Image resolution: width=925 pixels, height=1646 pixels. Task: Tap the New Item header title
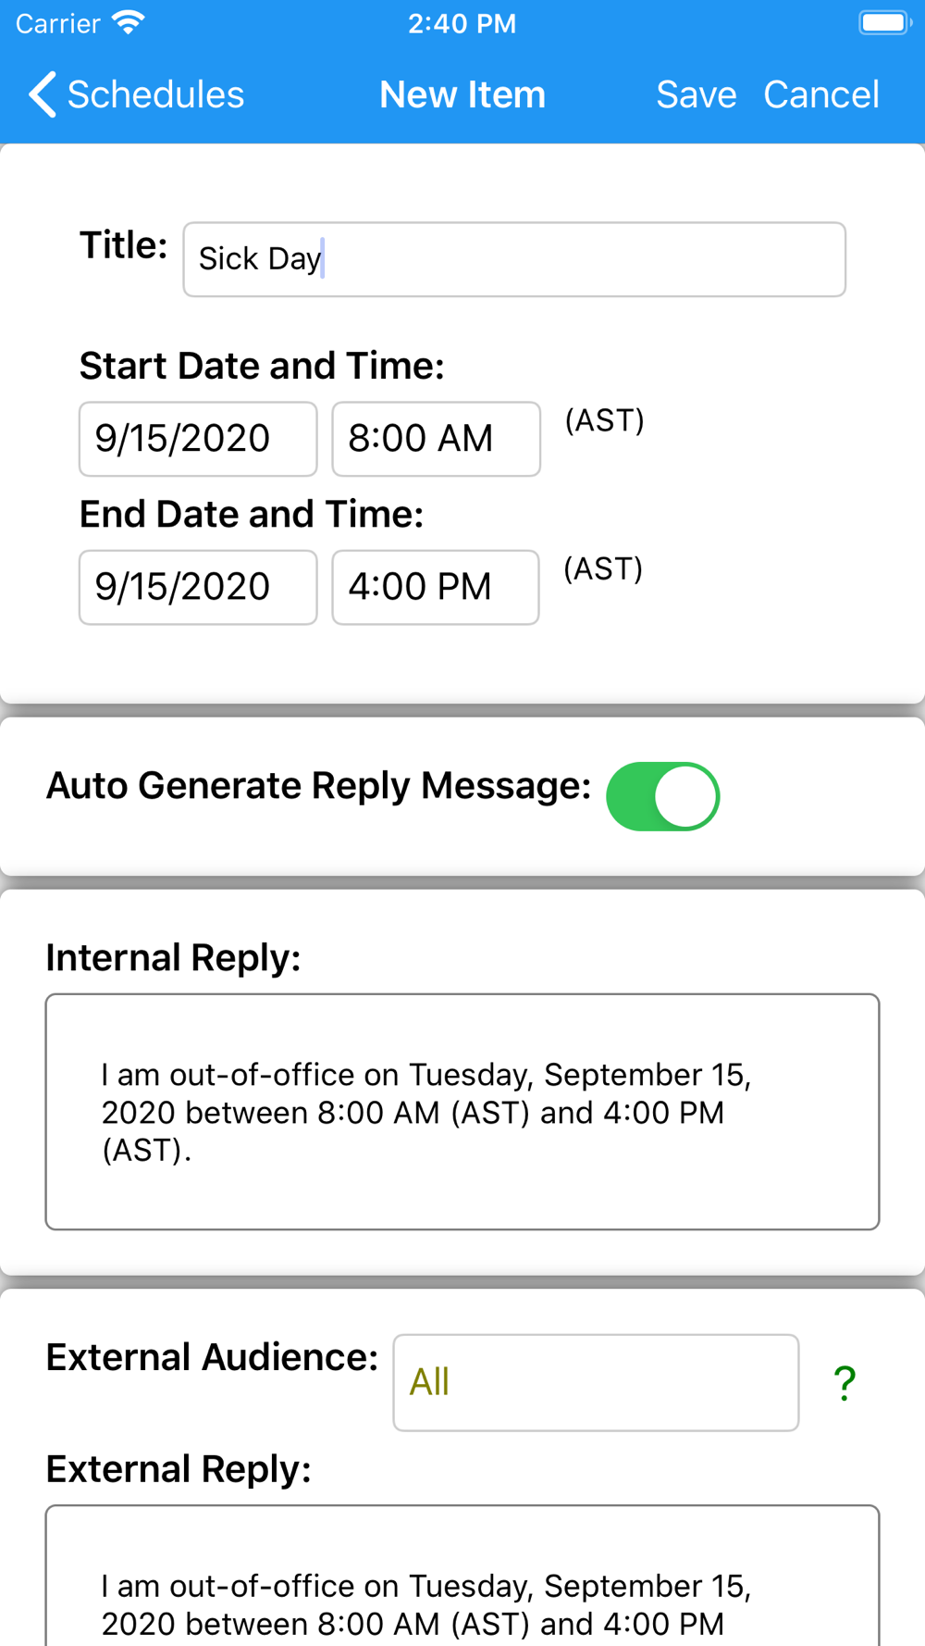(x=462, y=94)
